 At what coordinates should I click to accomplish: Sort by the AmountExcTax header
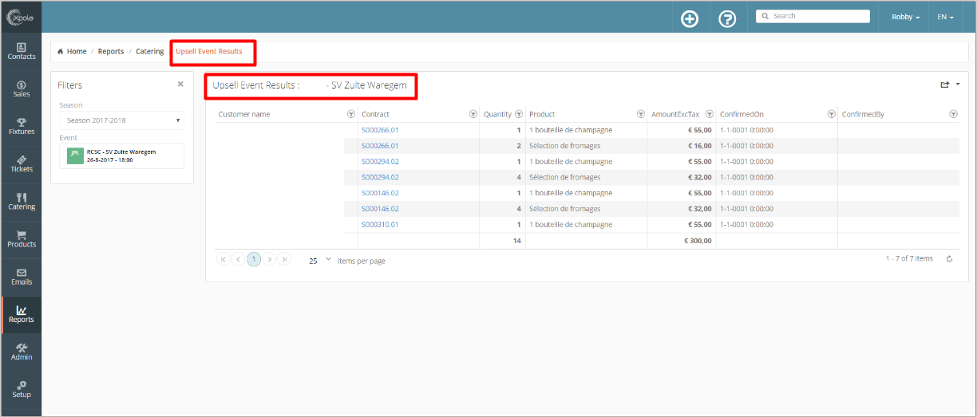(675, 114)
